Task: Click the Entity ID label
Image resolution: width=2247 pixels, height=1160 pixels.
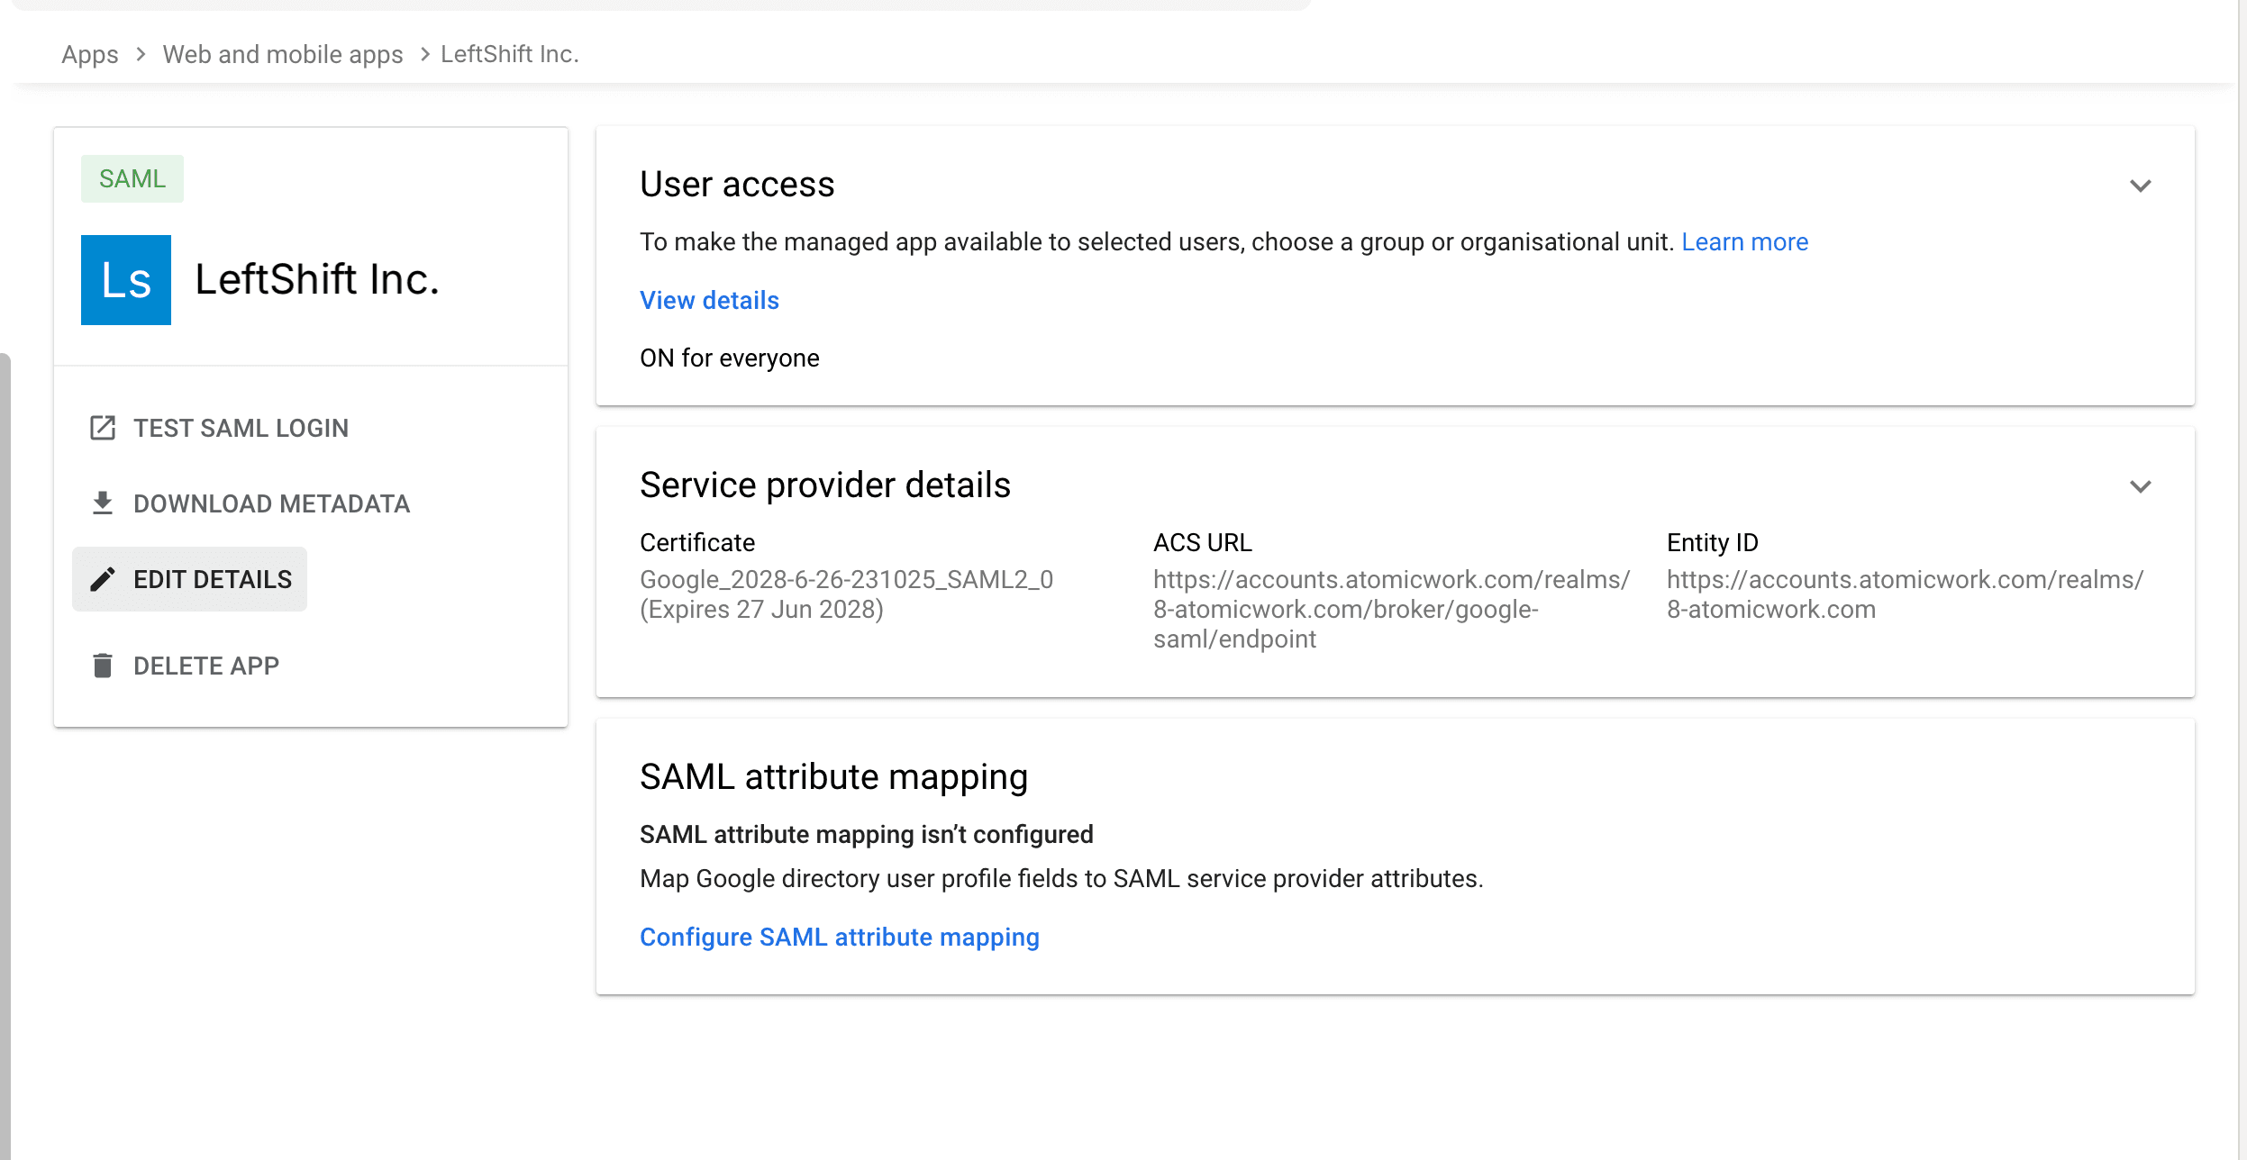Action: pos(1713,543)
